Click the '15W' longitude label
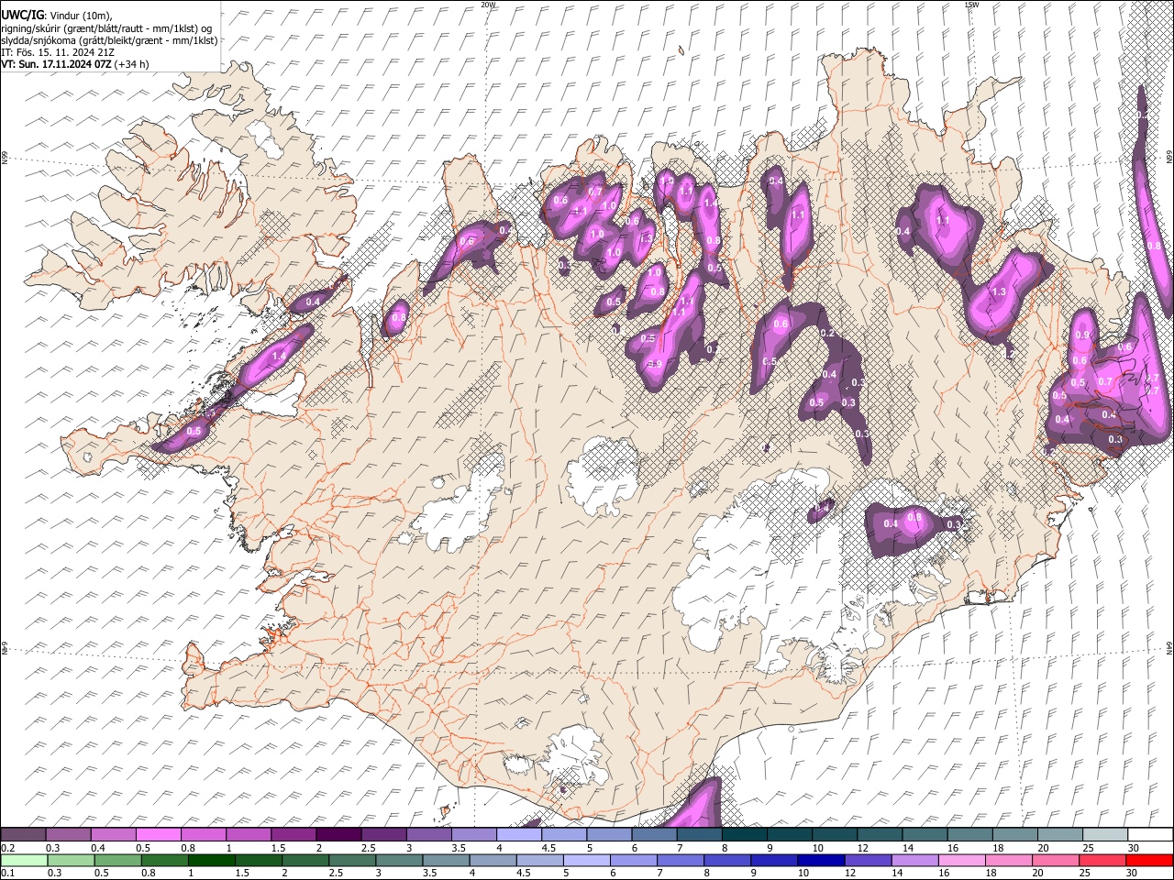 970,5
